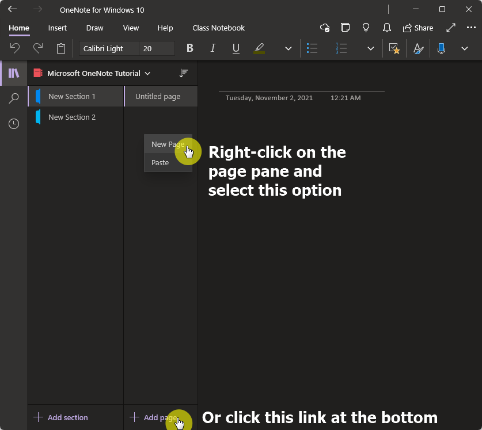
Task: Click the sort pages icon
Action: [184, 73]
